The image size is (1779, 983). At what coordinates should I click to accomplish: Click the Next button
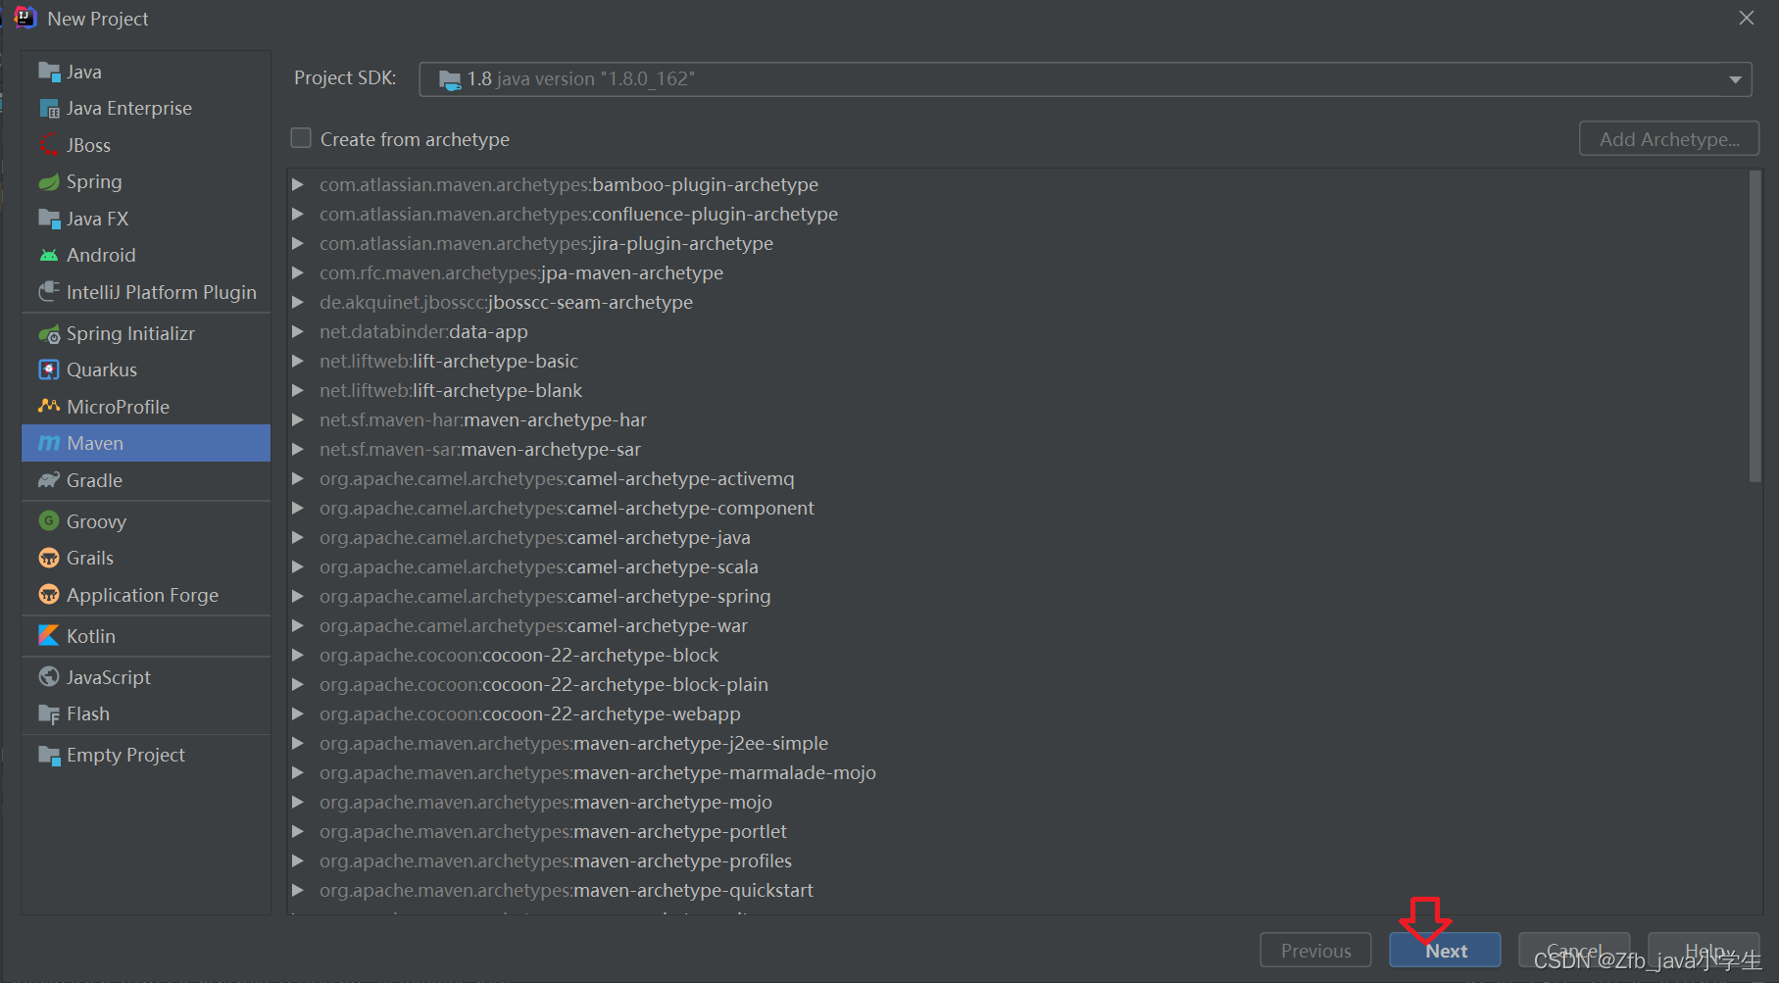pyautogui.click(x=1445, y=951)
